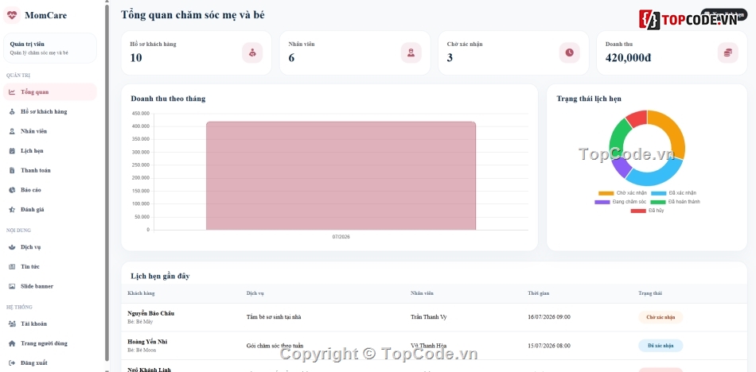Open the Tin tức news icon

click(12, 266)
